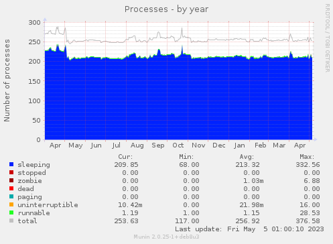Viewport: 333px width, 244px height.
Task: Click total maximum value 376.58
Action: point(308,221)
